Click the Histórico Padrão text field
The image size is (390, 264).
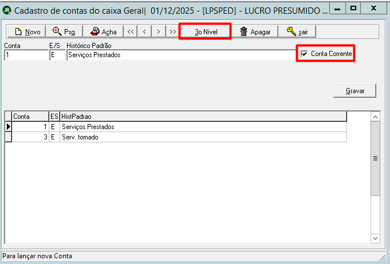pos(181,55)
